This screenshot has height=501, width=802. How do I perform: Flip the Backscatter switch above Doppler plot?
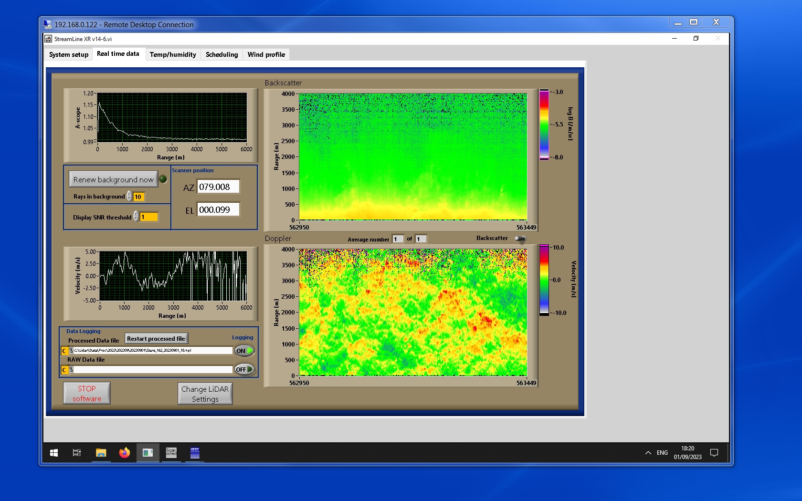click(520, 239)
